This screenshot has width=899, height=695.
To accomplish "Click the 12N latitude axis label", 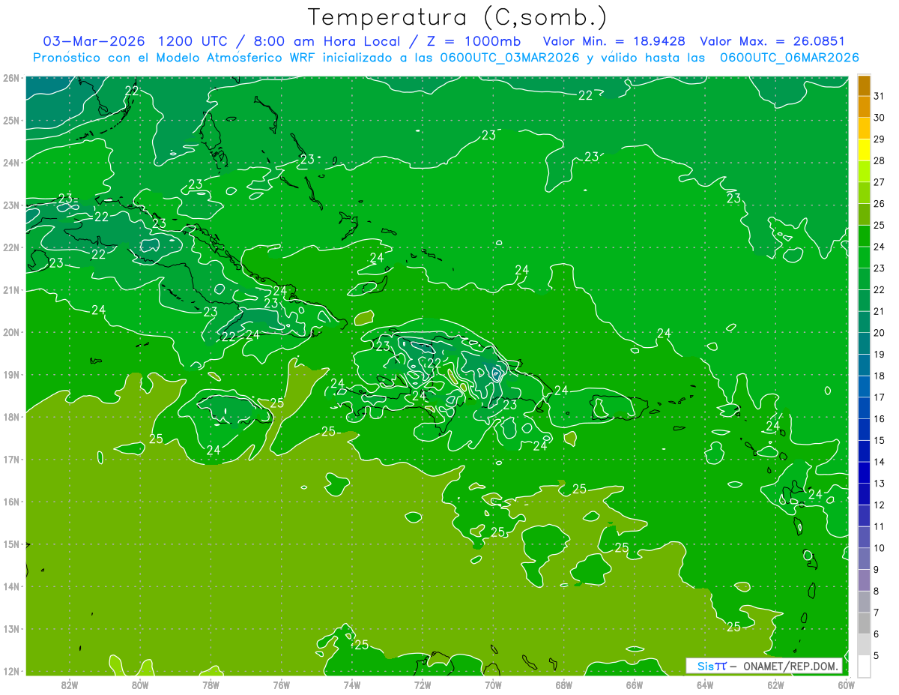I will pos(10,671).
